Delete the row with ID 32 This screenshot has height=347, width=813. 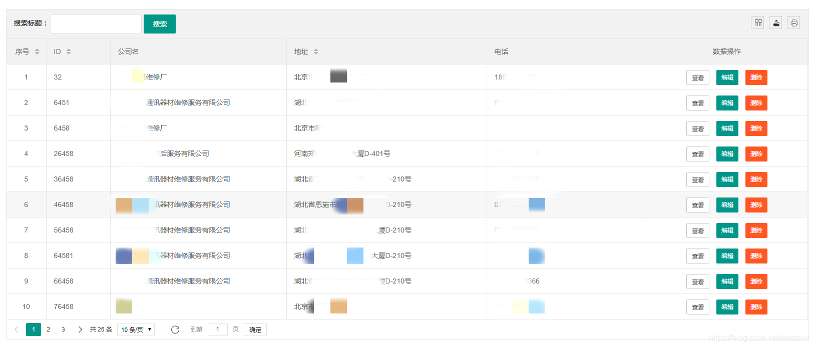pyautogui.click(x=756, y=77)
